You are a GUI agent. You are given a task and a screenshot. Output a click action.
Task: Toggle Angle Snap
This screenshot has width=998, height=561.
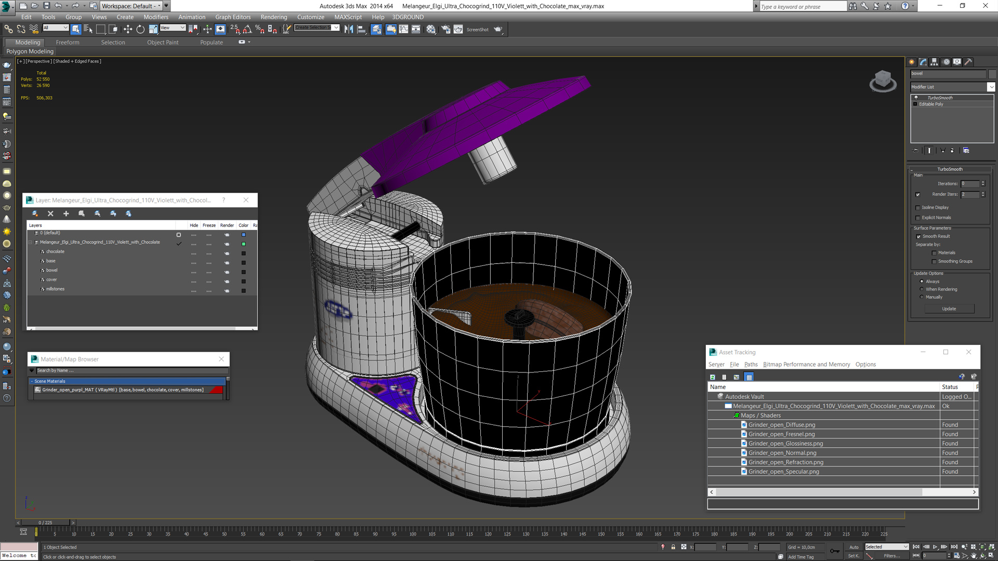(247, 29)
